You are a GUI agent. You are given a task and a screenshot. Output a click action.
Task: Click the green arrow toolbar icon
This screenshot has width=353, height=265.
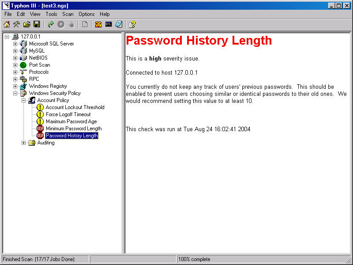[x=51, y=24]
